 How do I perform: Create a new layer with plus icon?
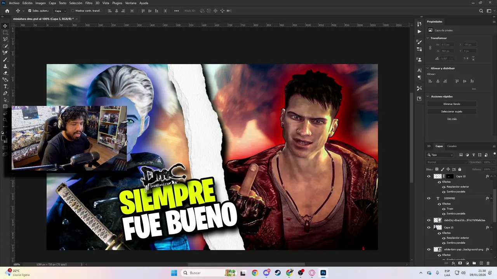click(x=481, y=263)
